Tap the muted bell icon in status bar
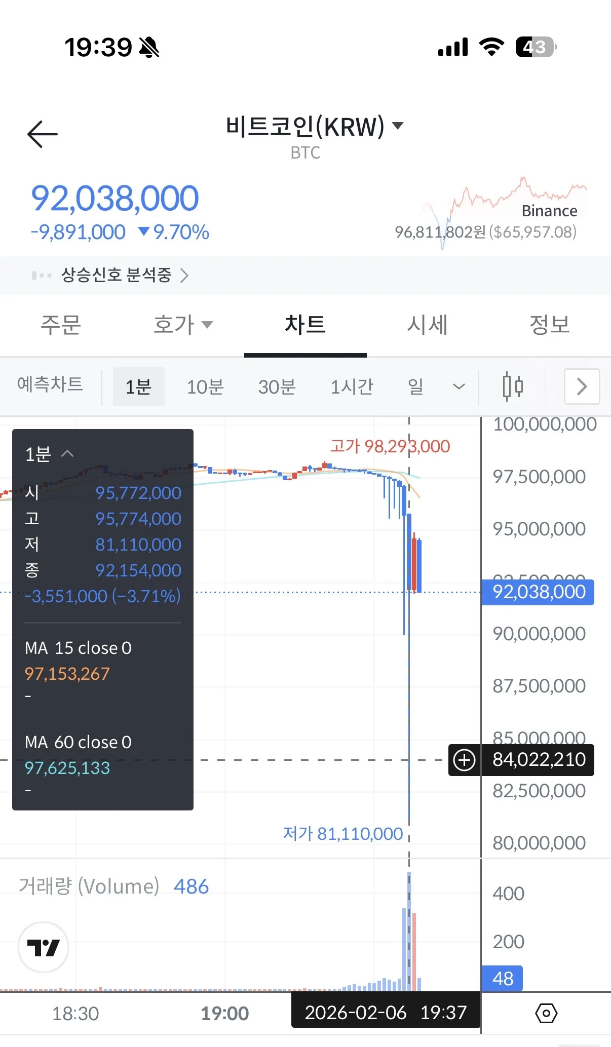The height and width of the screenshot is (1047, 611). coord(149,48)
